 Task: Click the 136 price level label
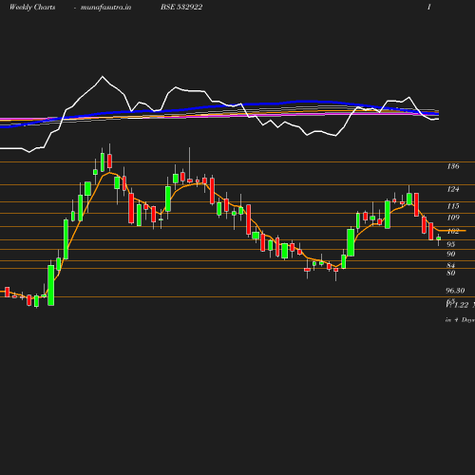tap(453, 166)
